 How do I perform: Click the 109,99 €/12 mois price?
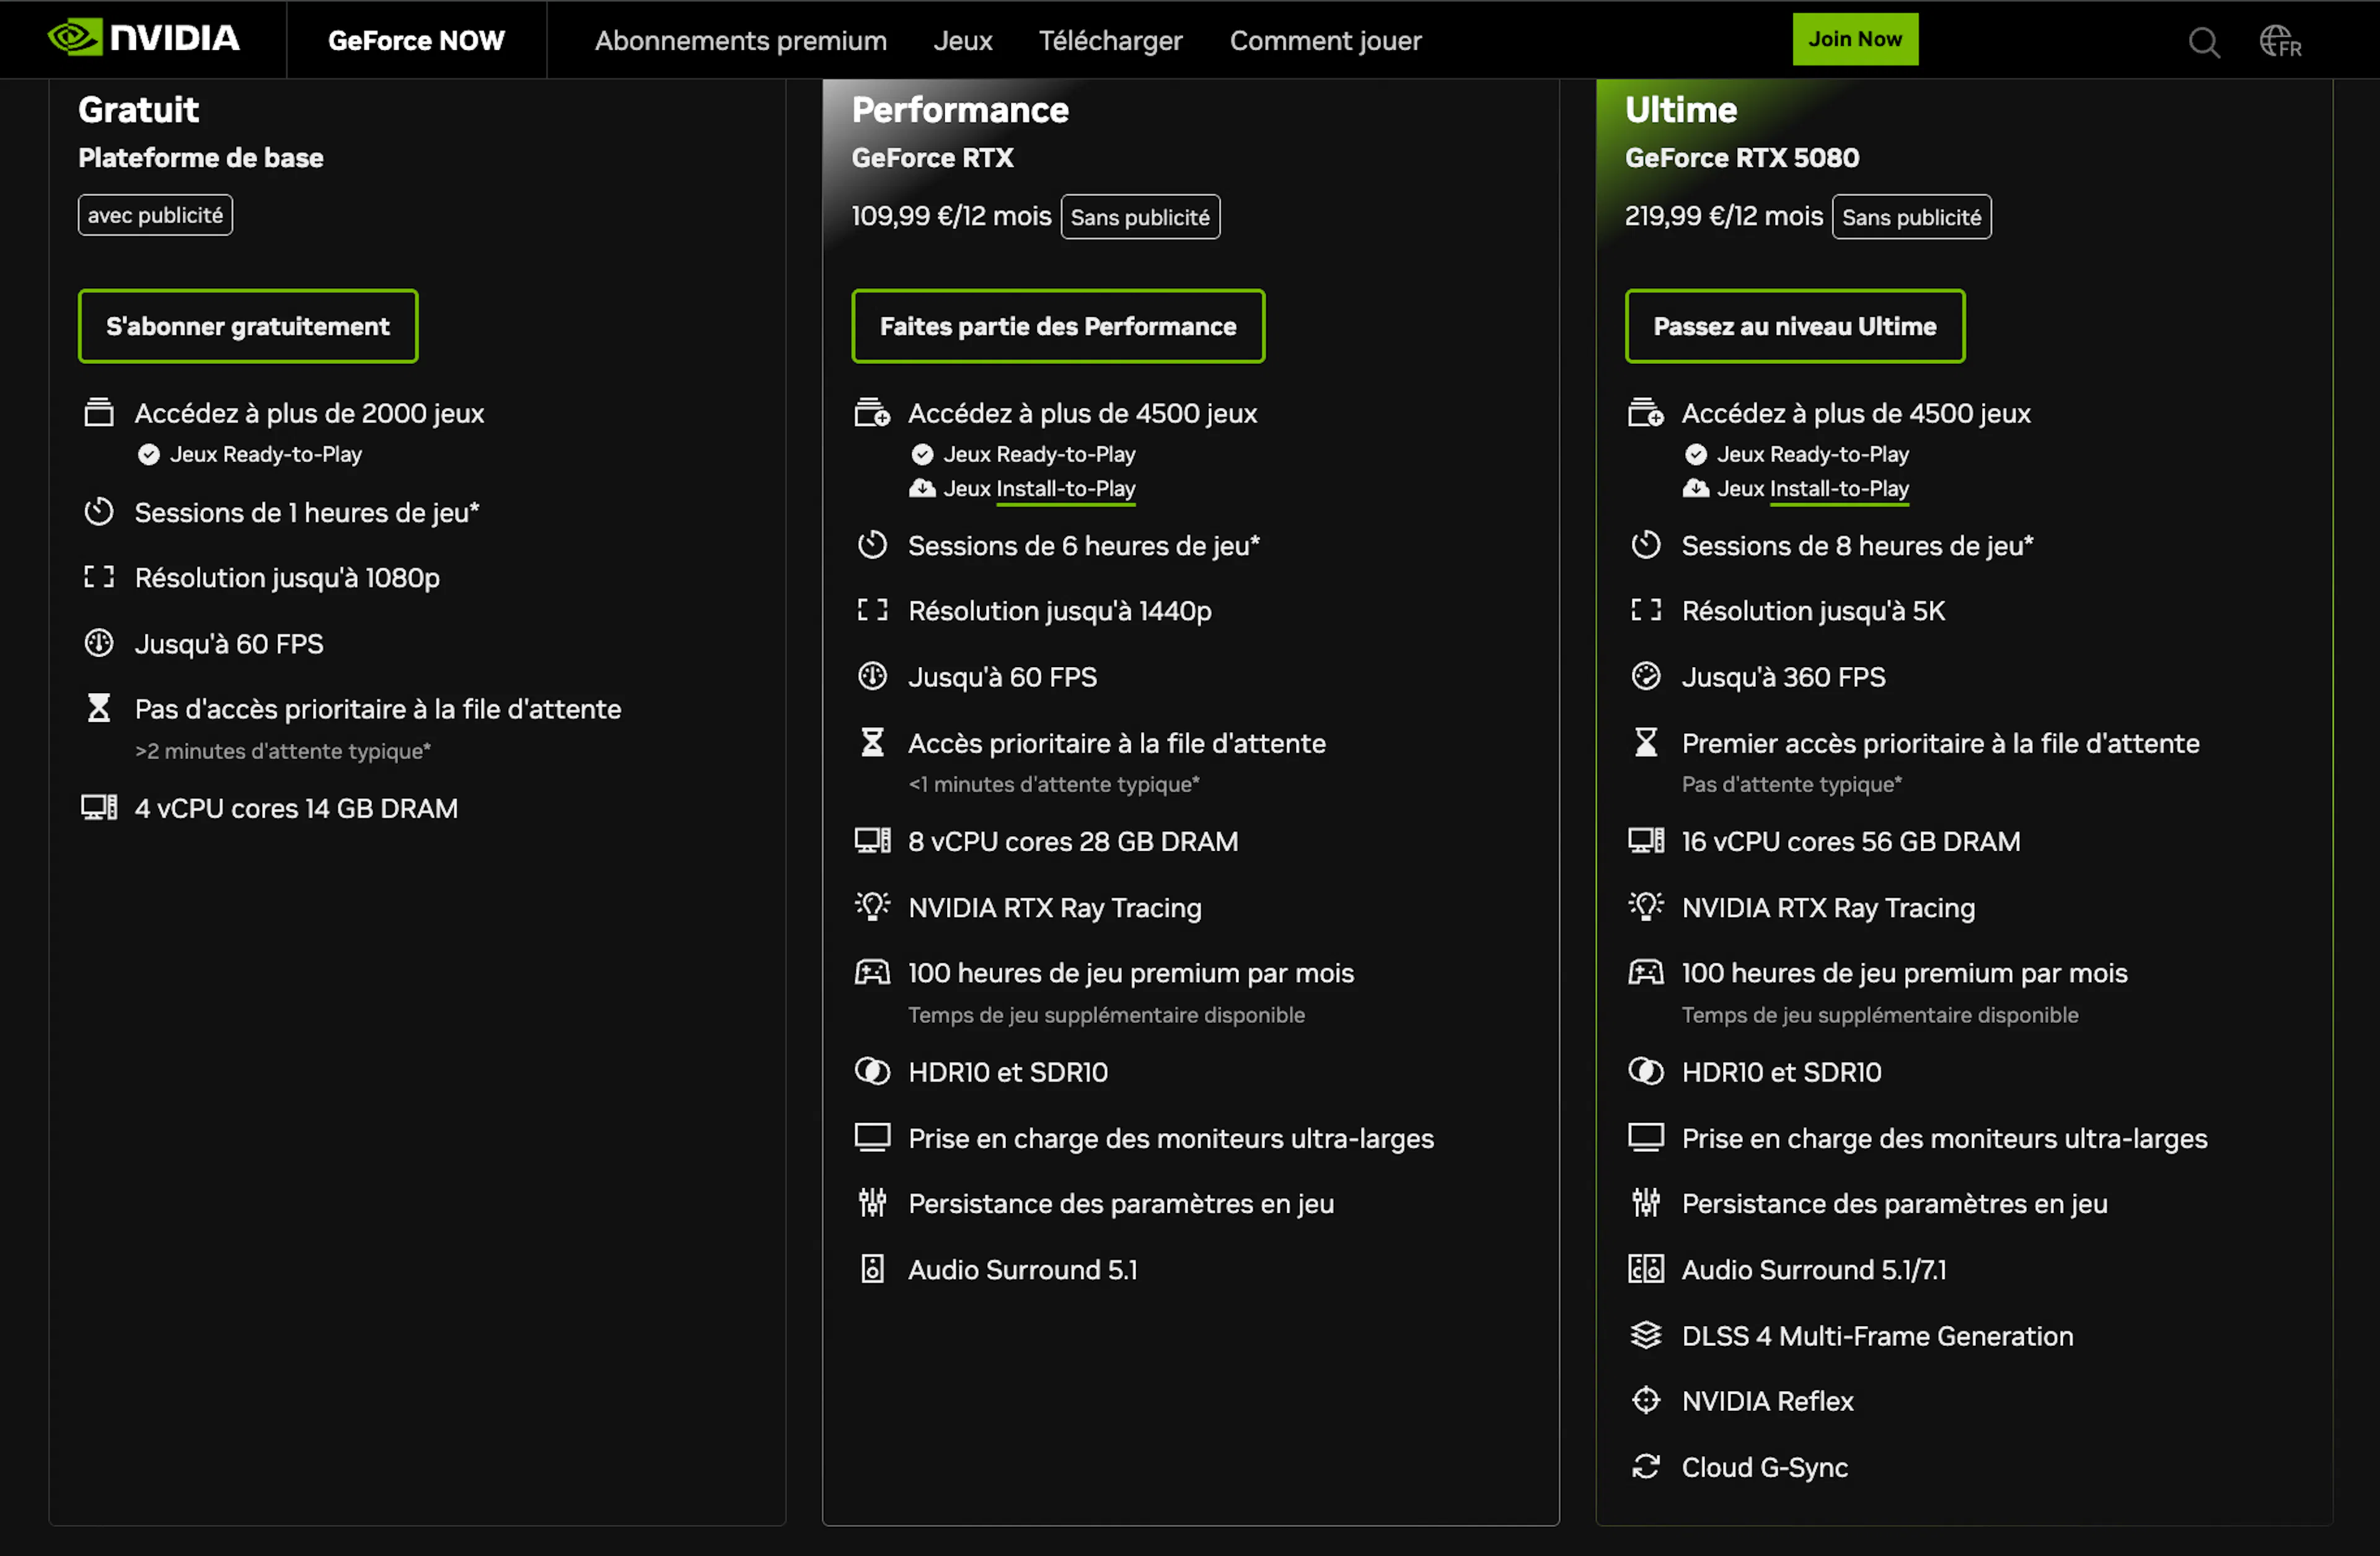point(951,216)
